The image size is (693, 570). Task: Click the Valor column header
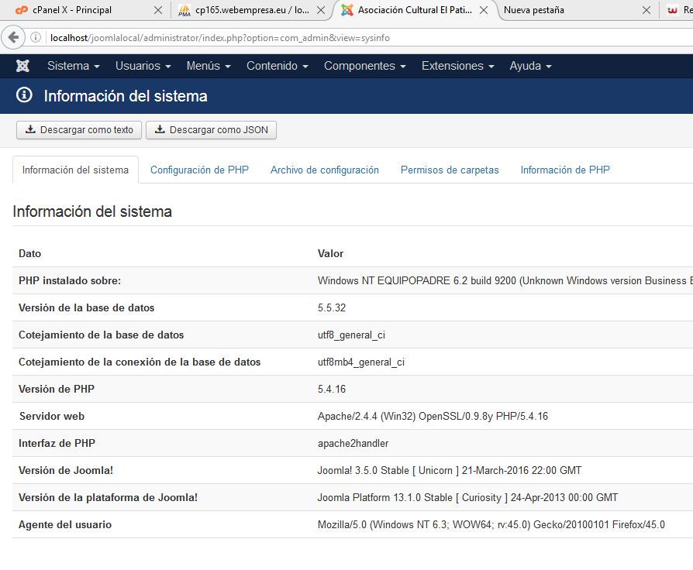coord(330,253)
